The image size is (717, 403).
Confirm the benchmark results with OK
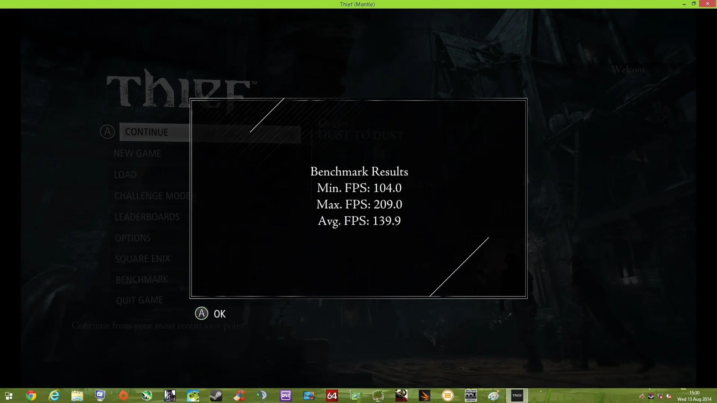(220, 314)
